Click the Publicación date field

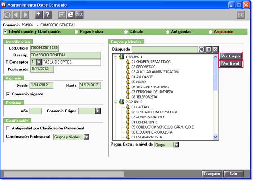click(x=42, y=69)
